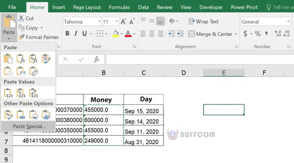Click Decrease Font Size icon
The height and width of the screenshot is (163, 294).
[x=132, y=22]
